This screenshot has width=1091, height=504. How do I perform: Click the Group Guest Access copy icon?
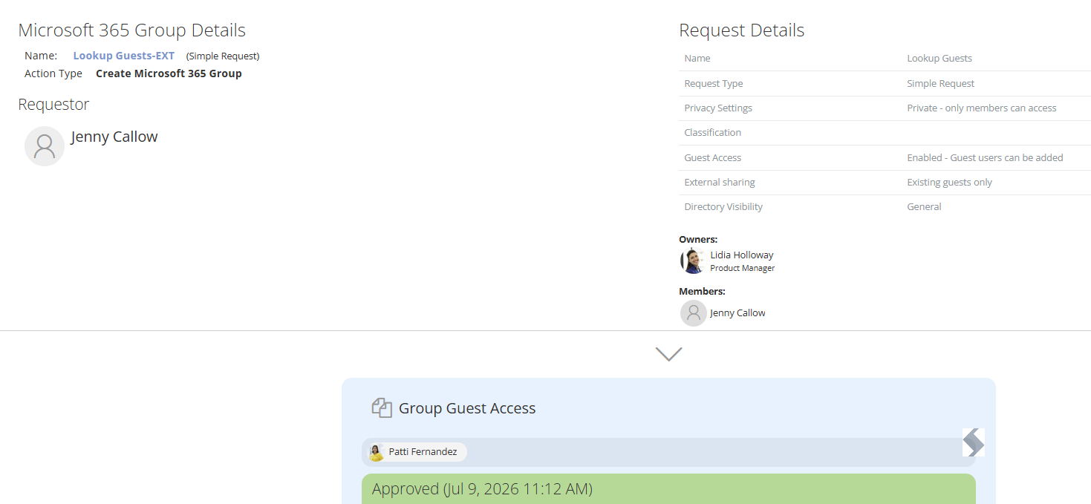[x=382, y=408]
